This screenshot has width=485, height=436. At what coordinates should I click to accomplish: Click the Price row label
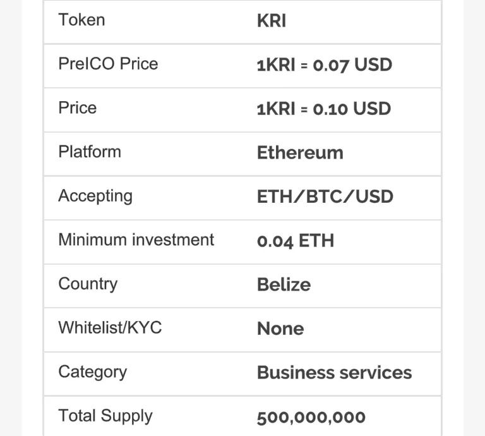pos(78,108)
